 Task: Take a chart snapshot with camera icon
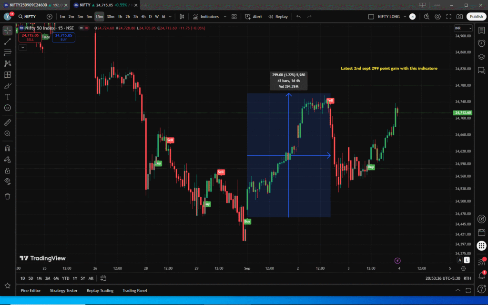(459, 17)
